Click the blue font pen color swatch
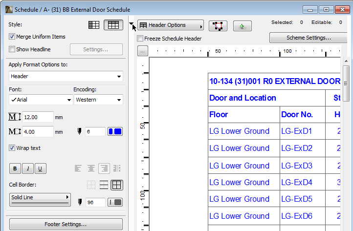 click(x=115, y=131)
